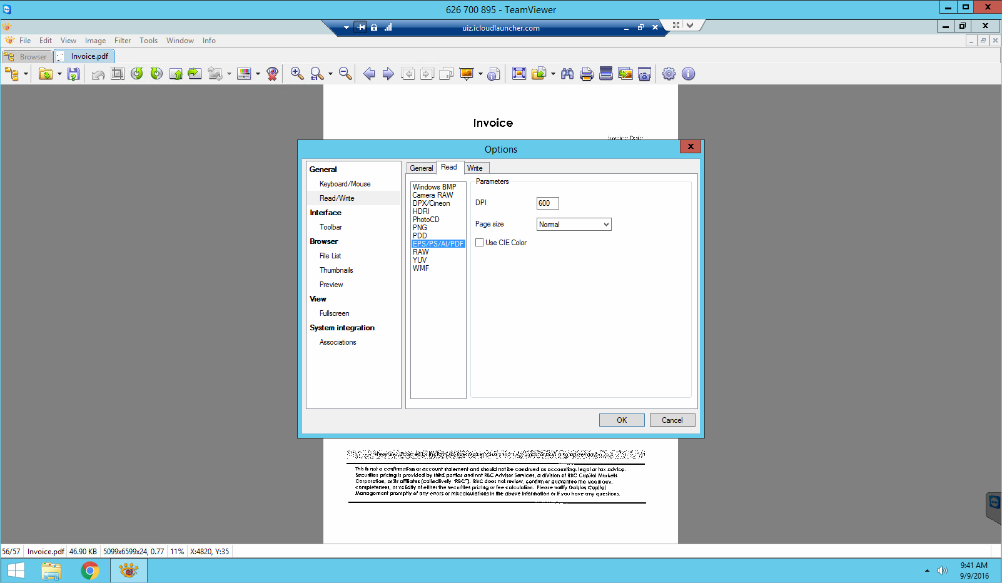Click the Zoom out magnifier icon
The height and width of the screenshot is (583, 1002).
(345, 74)
